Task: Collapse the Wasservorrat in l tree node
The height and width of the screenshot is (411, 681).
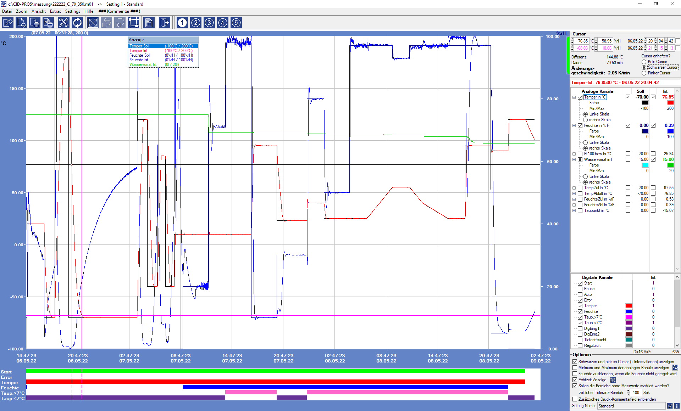Action: click(574, 159)
